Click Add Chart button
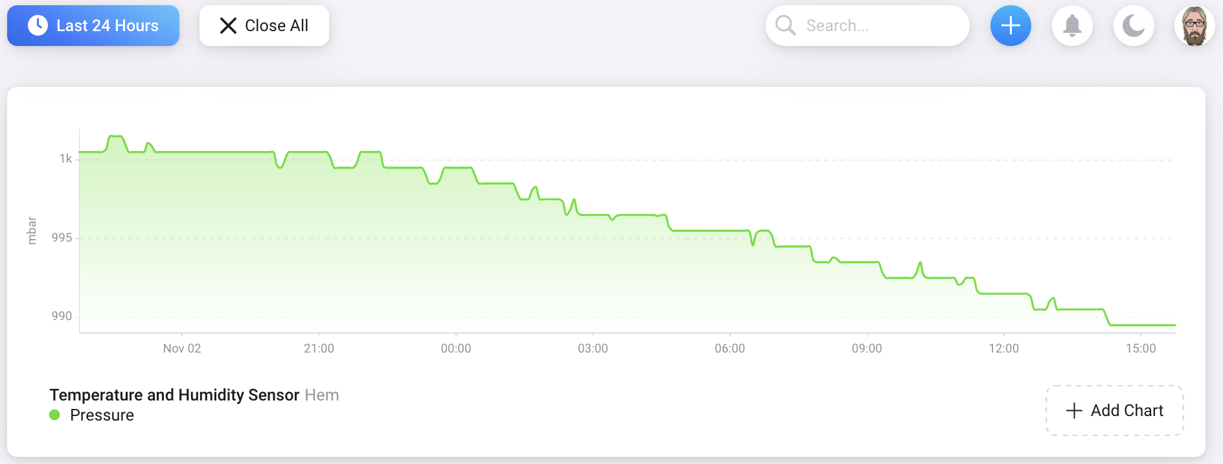 (x=1115, y=410)
